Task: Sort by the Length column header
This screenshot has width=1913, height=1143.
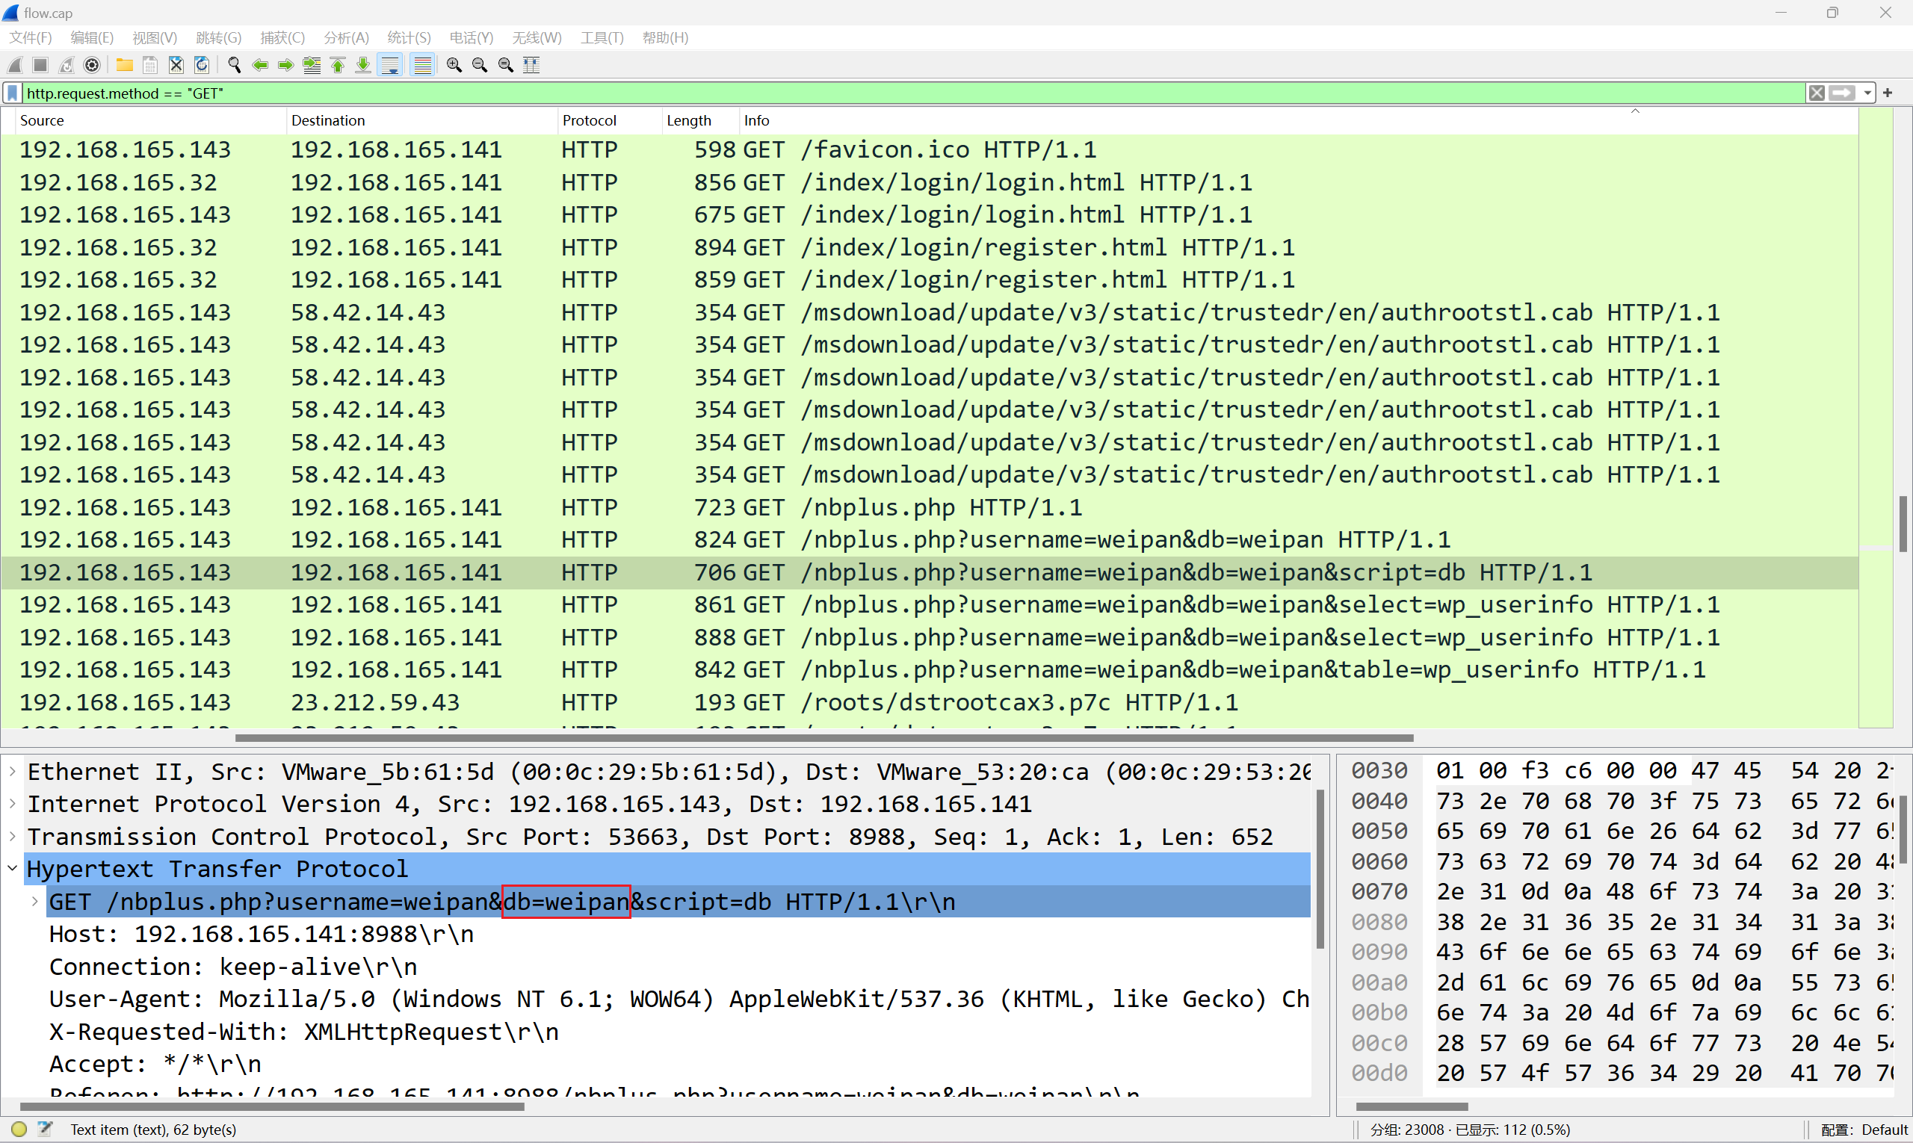Action: click(700, 120)
